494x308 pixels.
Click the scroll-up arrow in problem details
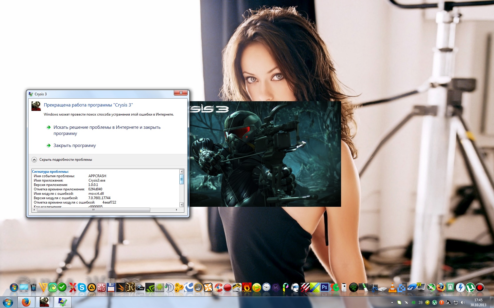coord(181,172)
